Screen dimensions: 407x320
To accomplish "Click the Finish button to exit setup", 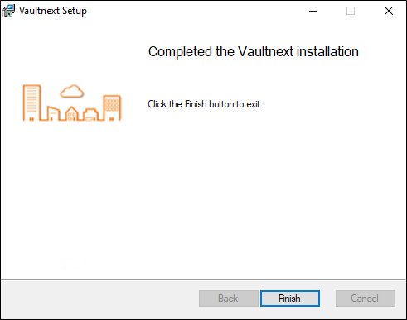I will click(290, 299).
